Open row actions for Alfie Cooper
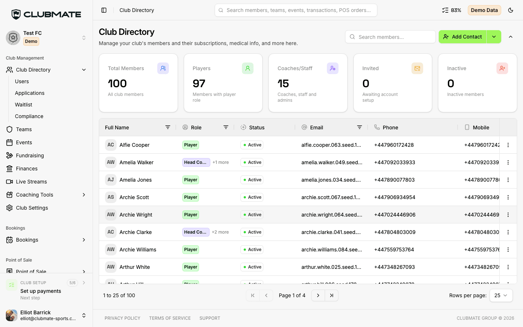Image resolution: width=523 pixels, height=327 pixels. pyautogui.click(x=508, y=145)
